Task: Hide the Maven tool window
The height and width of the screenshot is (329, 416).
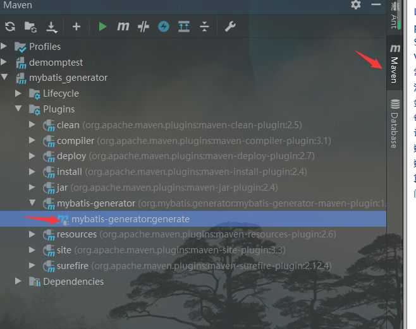Action: [376, 4]
